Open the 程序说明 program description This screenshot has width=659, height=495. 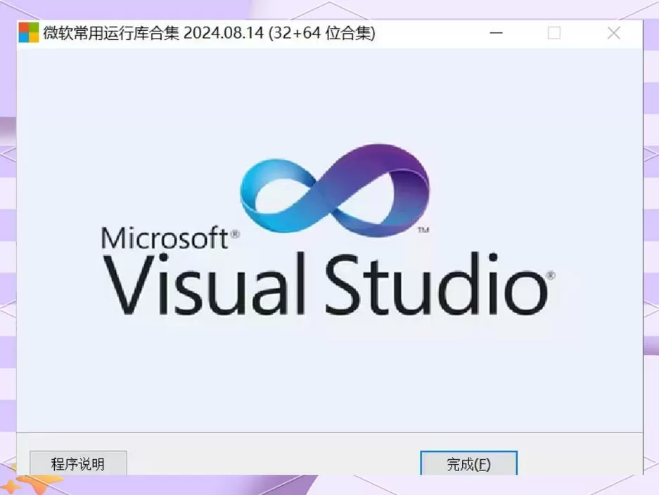click(78, 463)
